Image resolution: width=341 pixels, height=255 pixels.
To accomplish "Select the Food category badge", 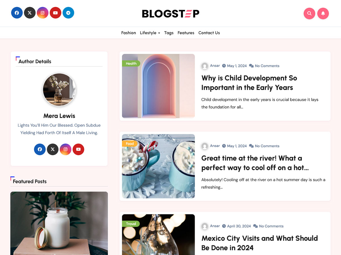I will coord(130,144).
